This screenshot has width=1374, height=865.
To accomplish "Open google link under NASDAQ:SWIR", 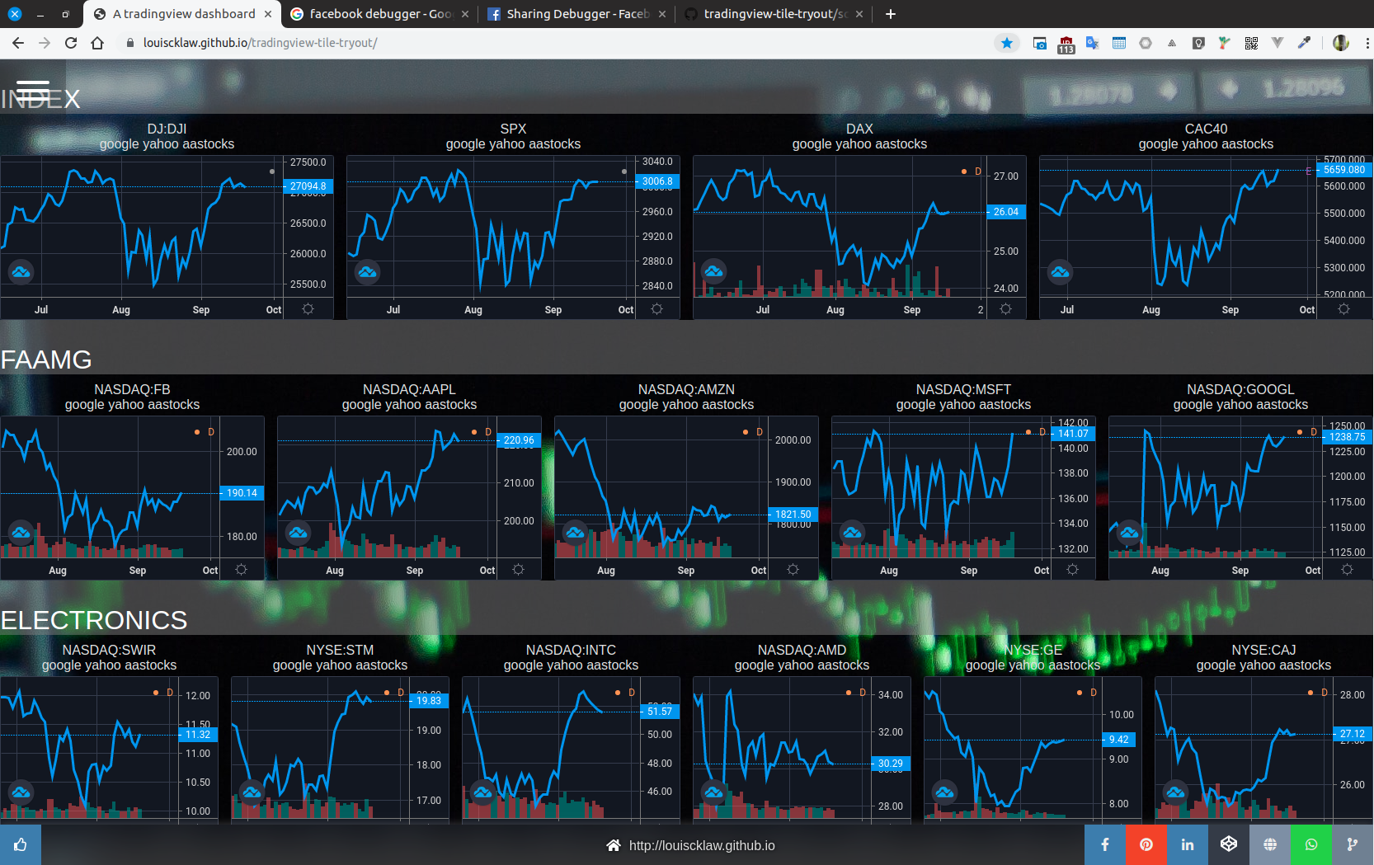I will tap(59, 665).
